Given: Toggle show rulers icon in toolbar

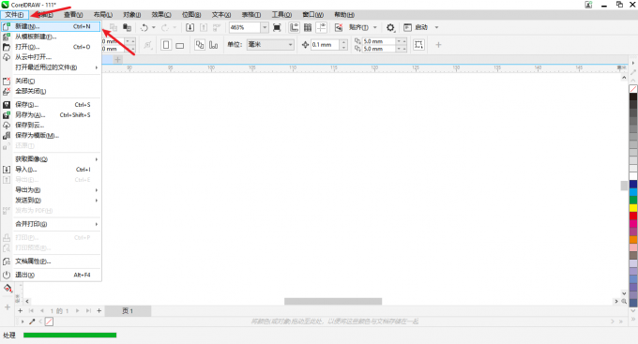Looking at the screenshot, I should coord(294,27).
